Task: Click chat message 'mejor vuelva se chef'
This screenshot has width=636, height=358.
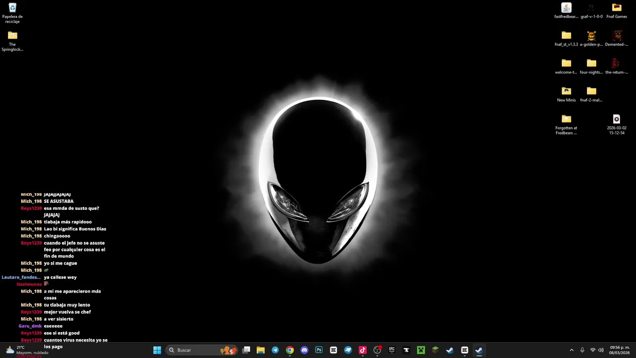Action: click(x=67, y=312)
